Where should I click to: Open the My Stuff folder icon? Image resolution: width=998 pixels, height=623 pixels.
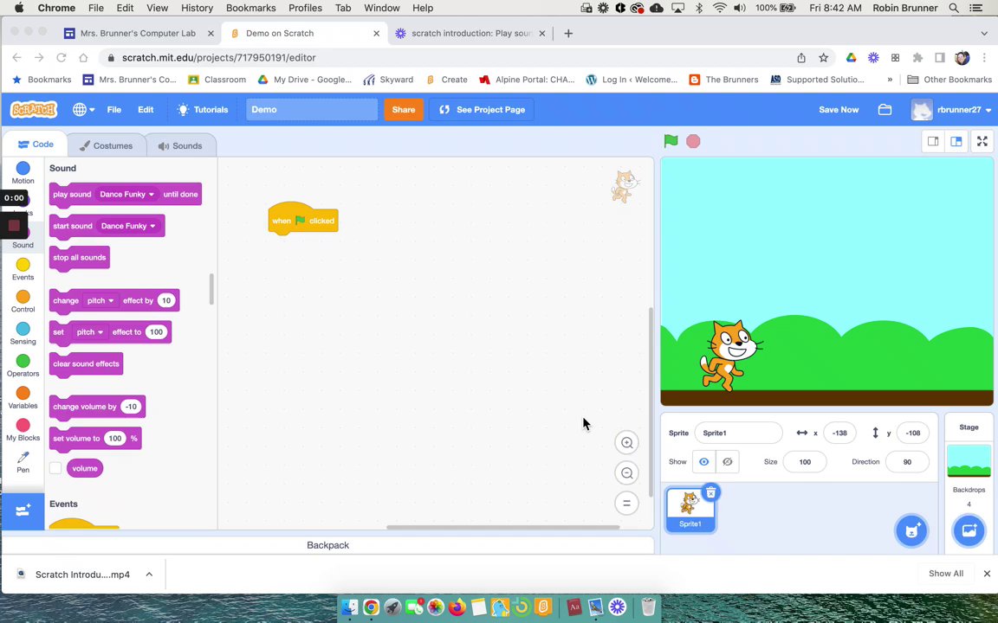tap(885, 109)
